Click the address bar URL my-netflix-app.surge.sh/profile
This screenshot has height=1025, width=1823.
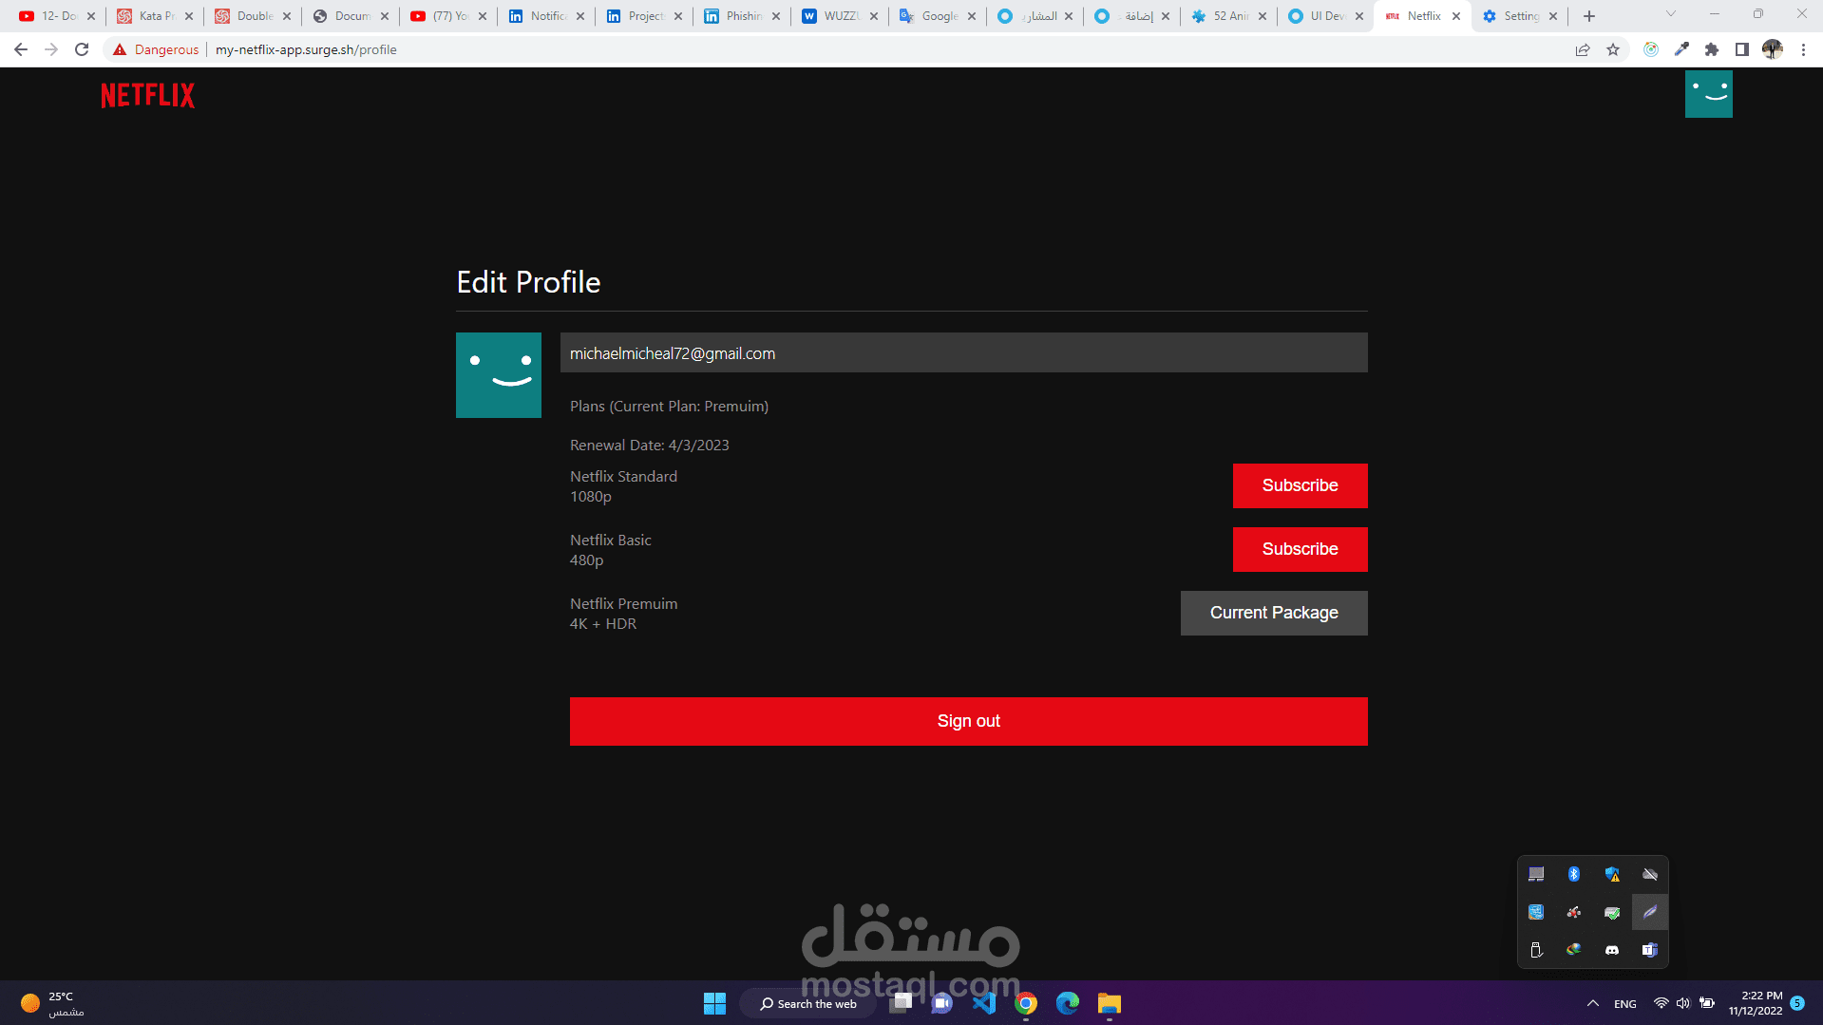[x=306, y=49]
